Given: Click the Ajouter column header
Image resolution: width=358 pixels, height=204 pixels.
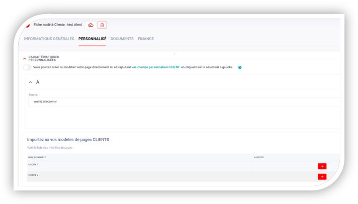Looking at the screenshot, I should point(258,157).
